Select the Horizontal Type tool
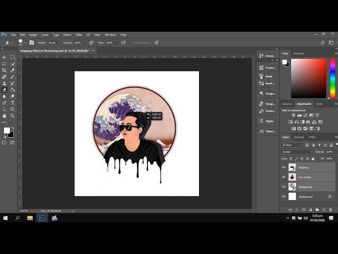The image size is (338, 254). [12, 103]
